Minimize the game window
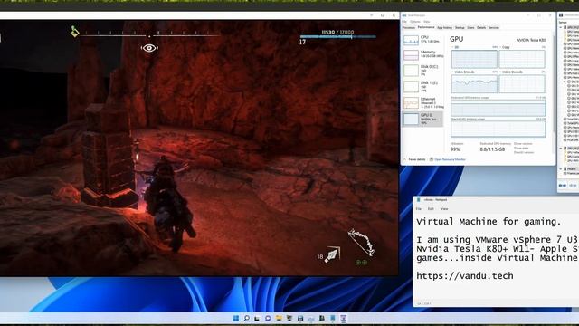Screen dimensions: 579x326 pyautogui.click(x=372, y=15)
